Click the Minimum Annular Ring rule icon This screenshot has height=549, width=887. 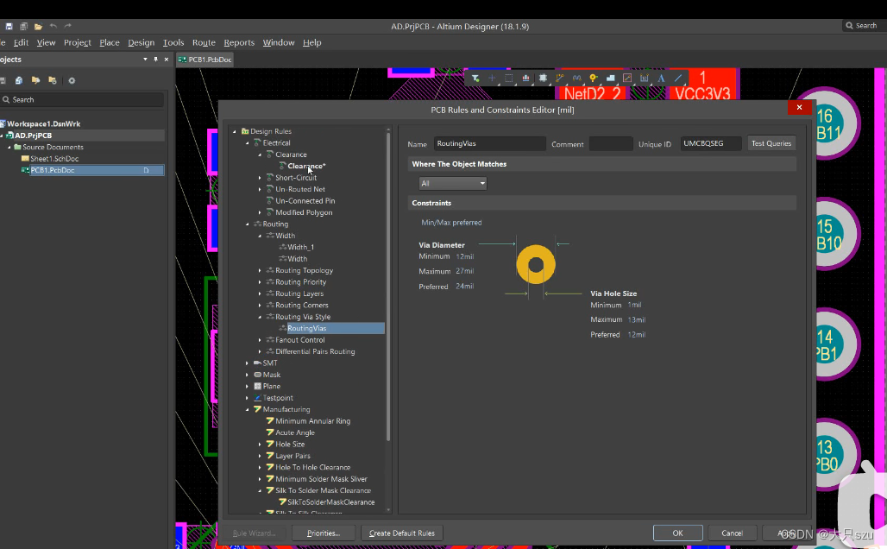(x=270, y=420)
